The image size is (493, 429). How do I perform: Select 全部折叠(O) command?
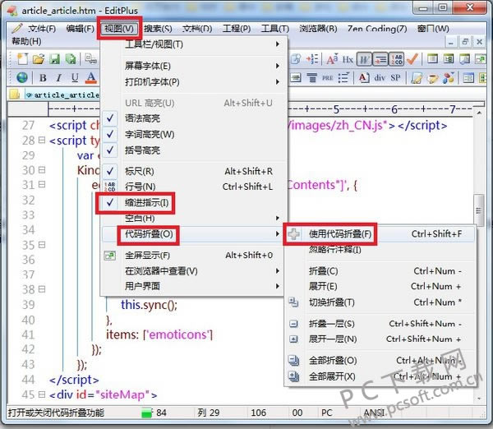pyautogui.click(x=380, y=361)
